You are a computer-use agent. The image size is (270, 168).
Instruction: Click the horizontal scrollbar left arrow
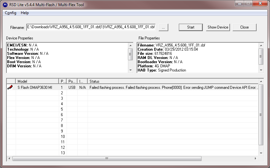tap(9, 158)
